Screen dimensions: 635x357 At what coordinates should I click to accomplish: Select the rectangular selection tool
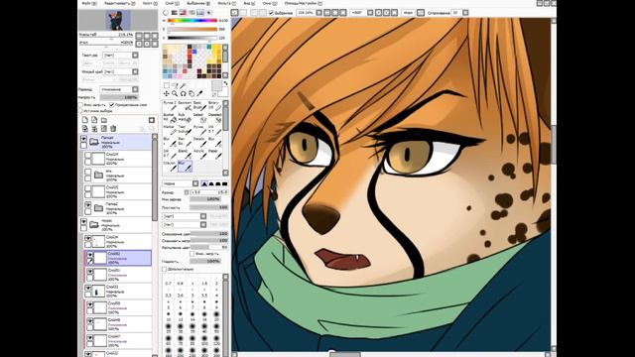click(167, 85)
